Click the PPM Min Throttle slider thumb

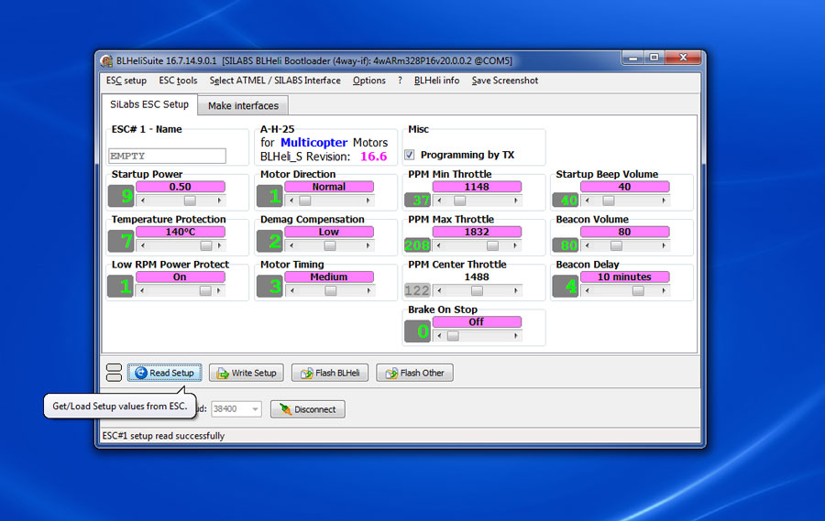coord(460,201)
